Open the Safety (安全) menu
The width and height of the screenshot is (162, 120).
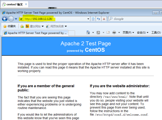tap(143, 32)
